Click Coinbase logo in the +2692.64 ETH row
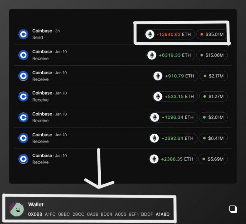246x224 pixels. [23, 138]
